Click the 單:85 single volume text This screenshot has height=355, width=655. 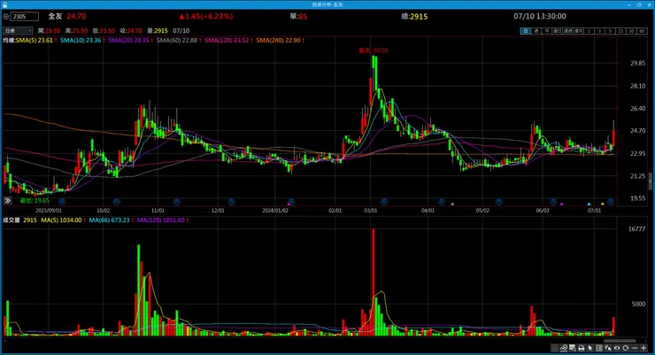click(x=298, y=17)
